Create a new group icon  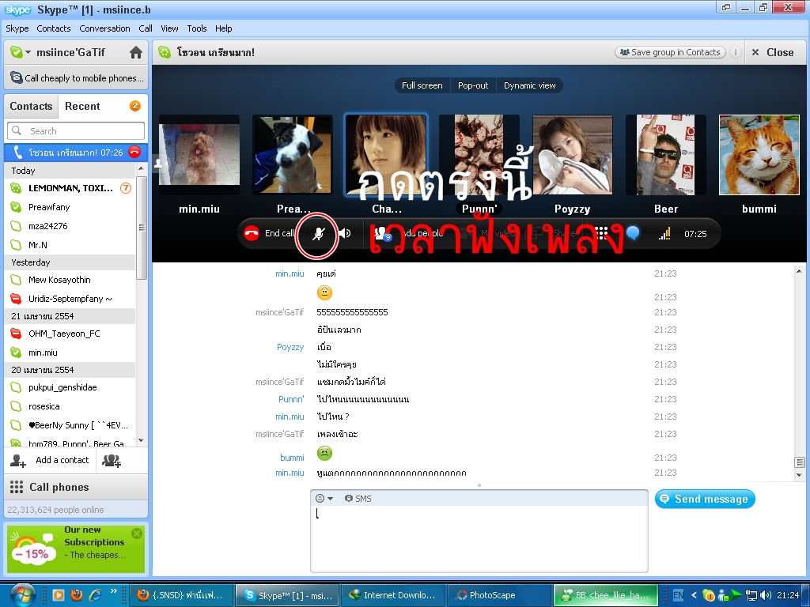112,461
